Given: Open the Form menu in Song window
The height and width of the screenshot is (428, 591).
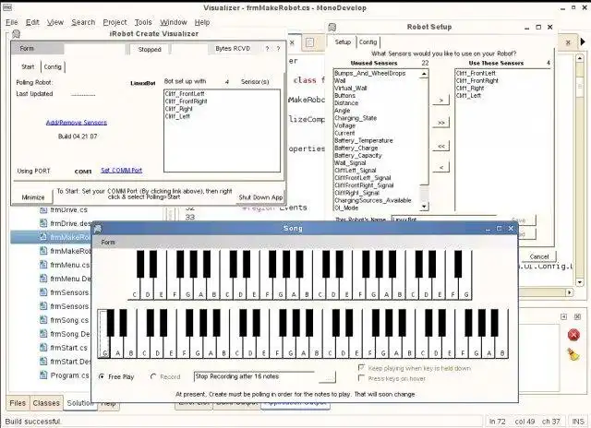Looking at the screenshot, I should pyautogui.click(x=108, y=243).
